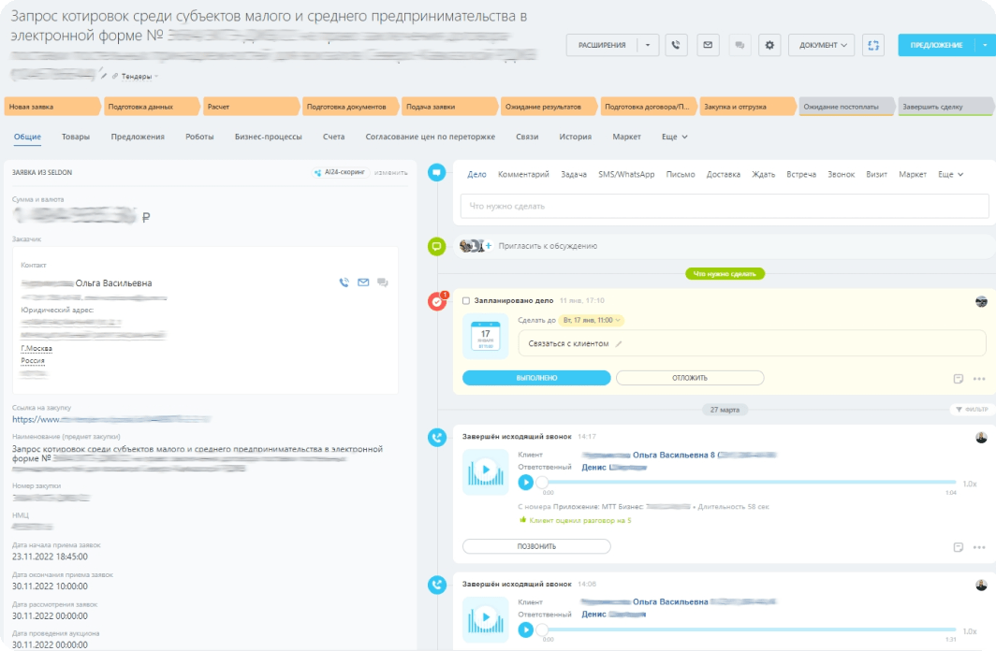Image resolution: width=996 pixels, height=651 pixels.
Task: Expand Еще in the main tab bar
Action: [675, 137]
